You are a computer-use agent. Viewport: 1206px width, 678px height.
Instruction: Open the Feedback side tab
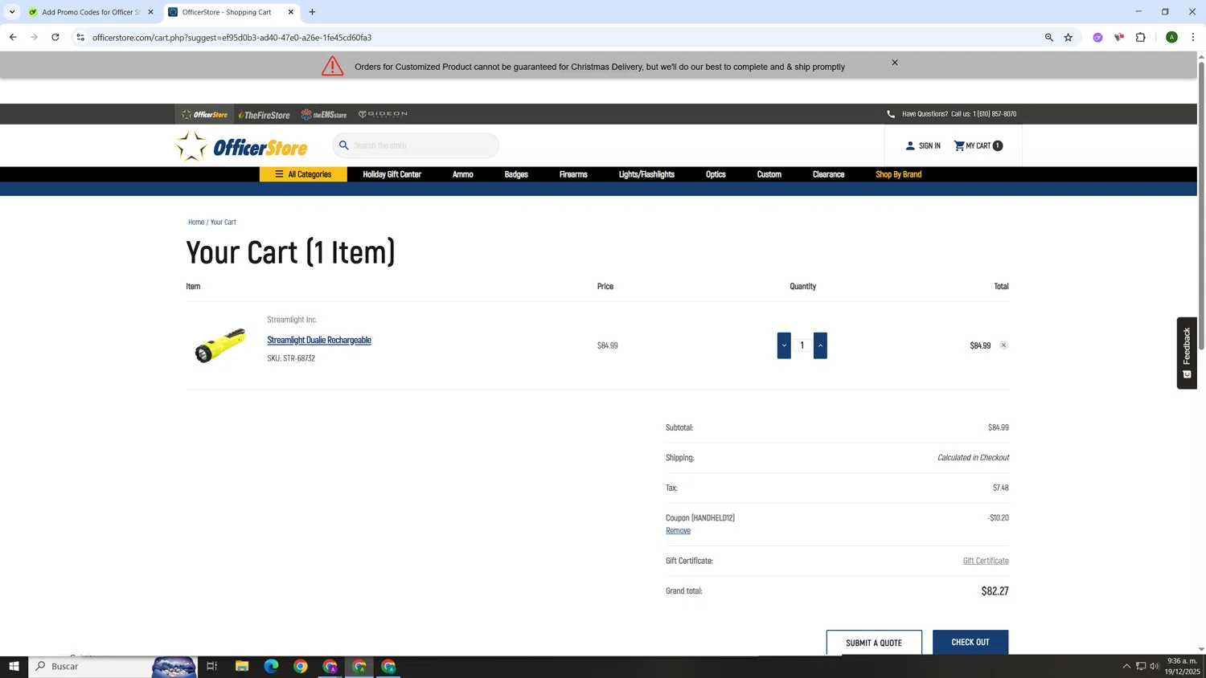pos(1187,353)
